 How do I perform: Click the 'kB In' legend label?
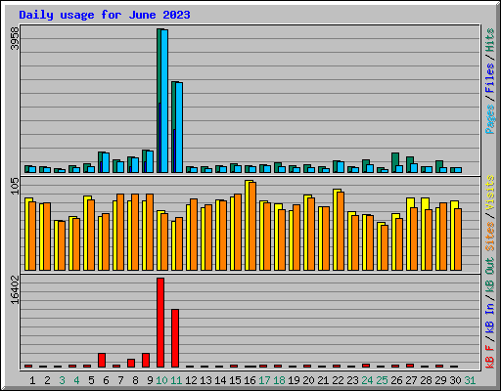[x=489, y=318]
